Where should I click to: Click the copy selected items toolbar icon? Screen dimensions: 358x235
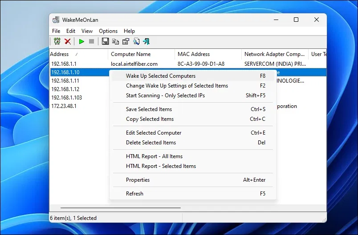115,41
